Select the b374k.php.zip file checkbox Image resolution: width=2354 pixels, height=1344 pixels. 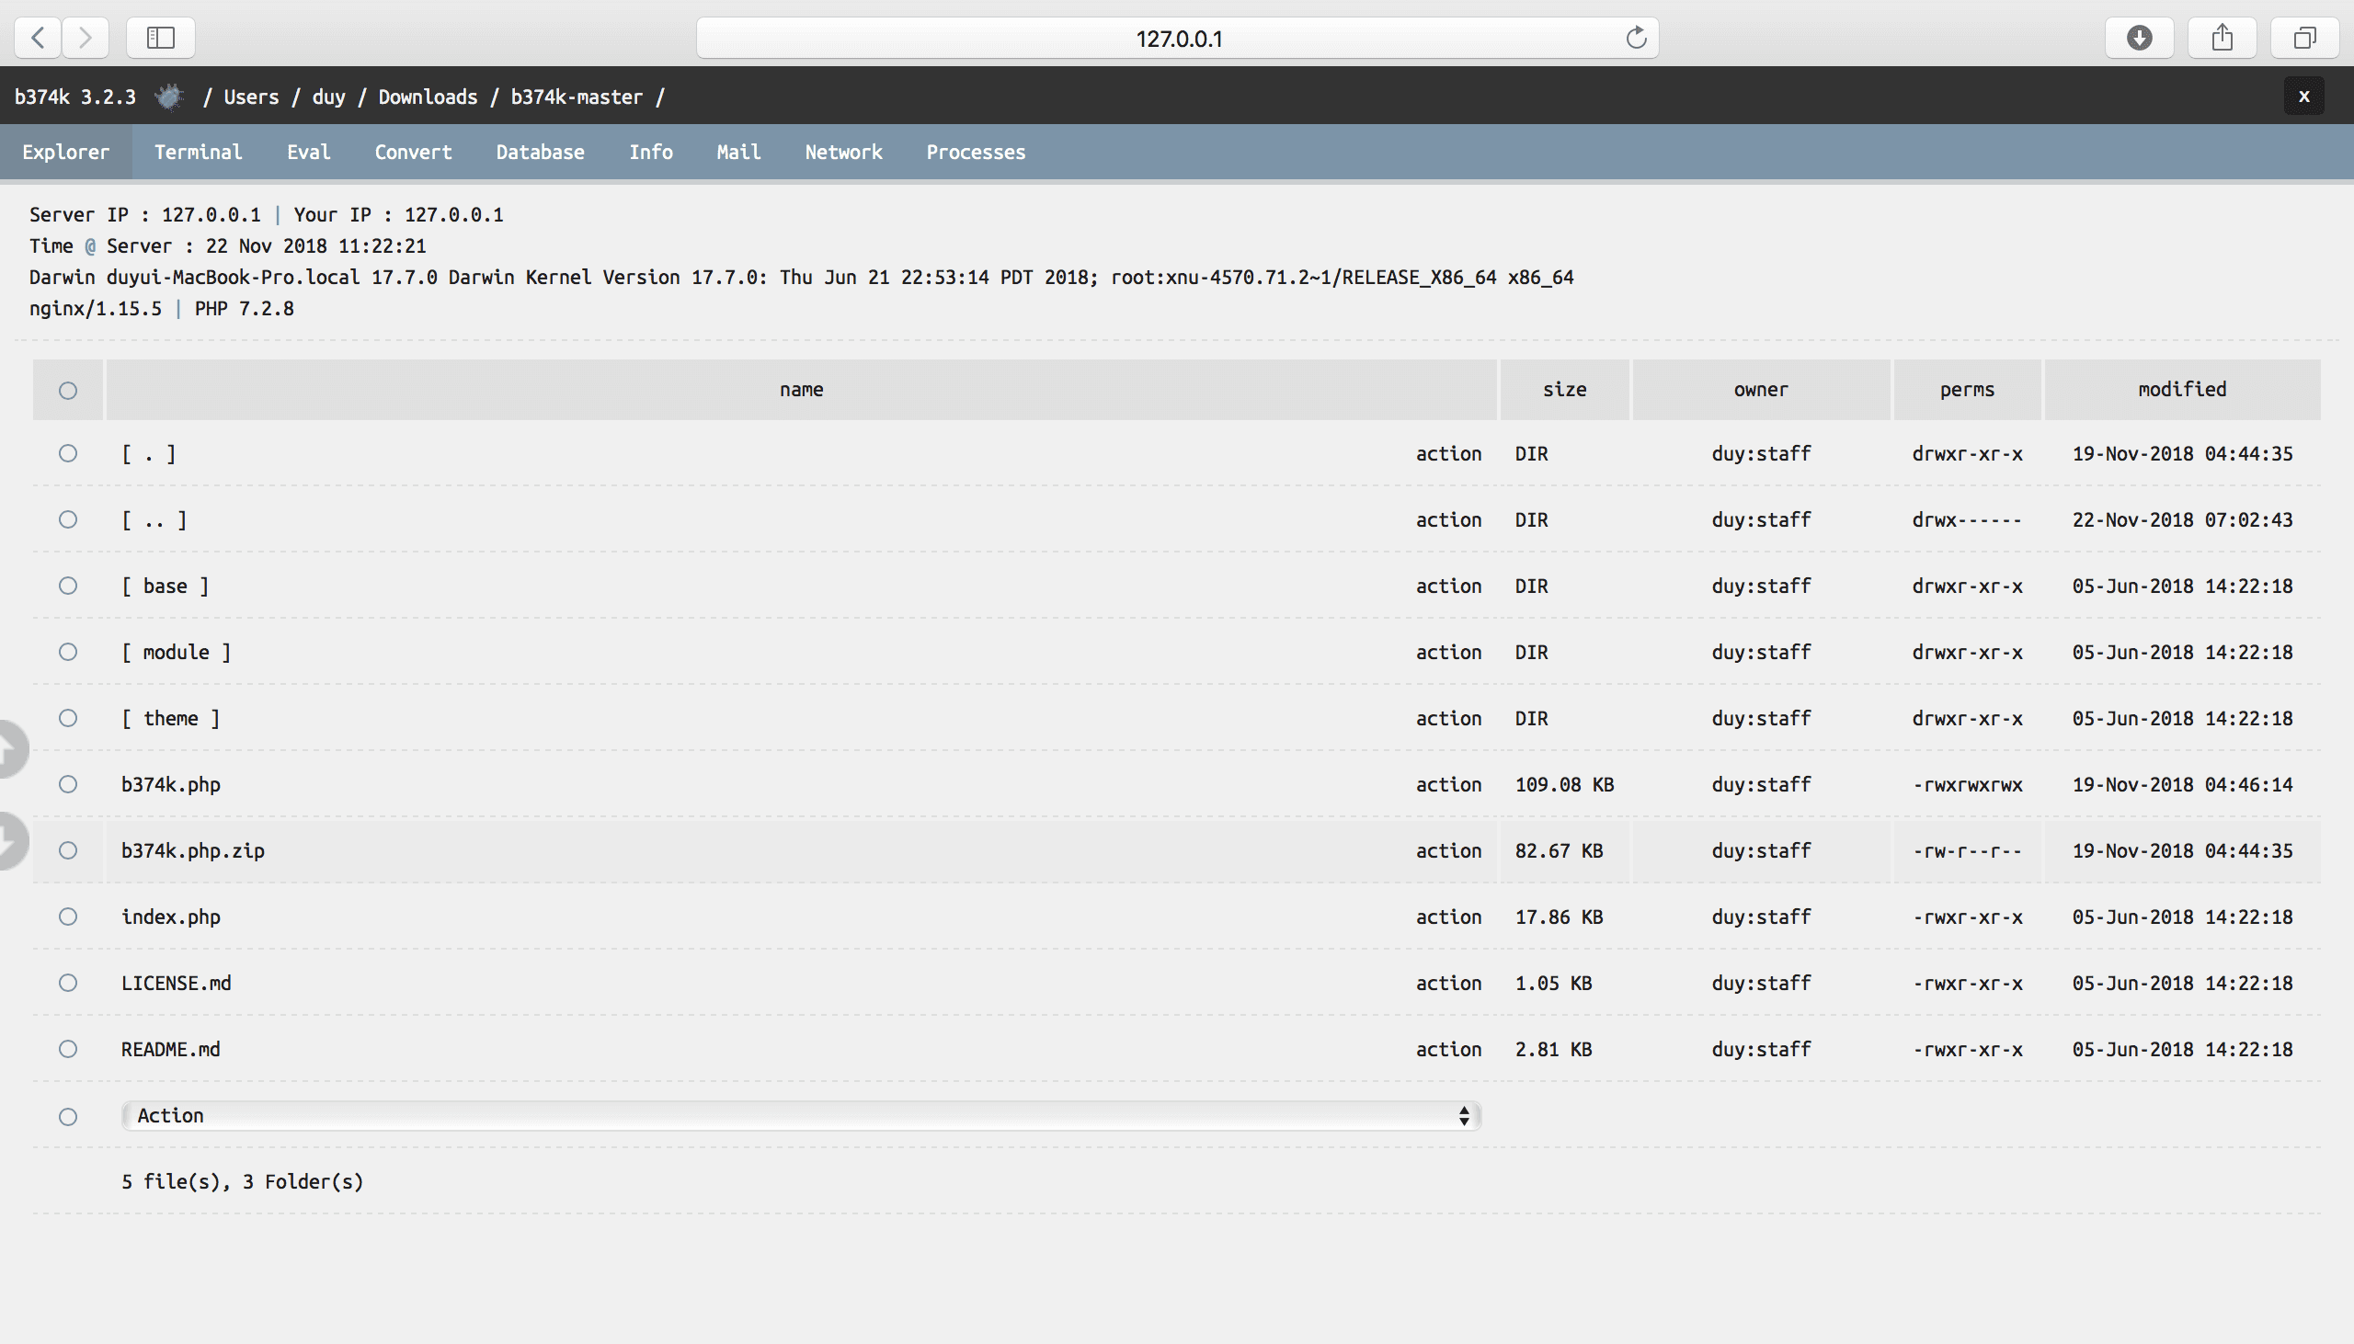click(68, 850)
